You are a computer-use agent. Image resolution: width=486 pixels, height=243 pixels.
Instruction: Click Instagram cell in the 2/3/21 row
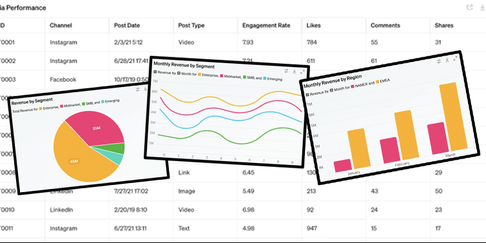coord(63,42)
